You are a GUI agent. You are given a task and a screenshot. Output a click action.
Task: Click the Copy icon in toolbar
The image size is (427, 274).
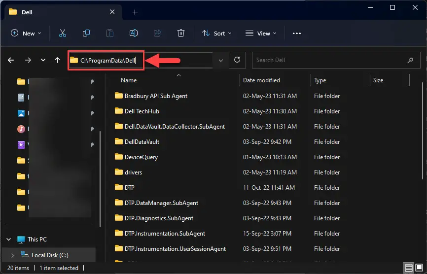86,33
